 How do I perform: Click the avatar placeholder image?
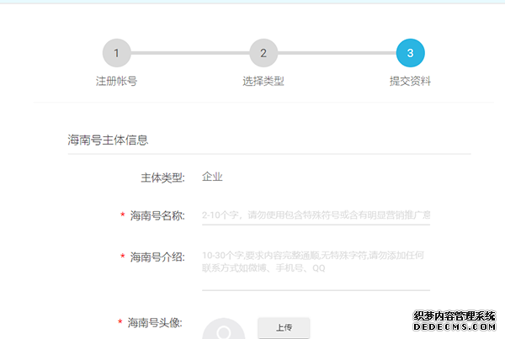coord(224,329)
